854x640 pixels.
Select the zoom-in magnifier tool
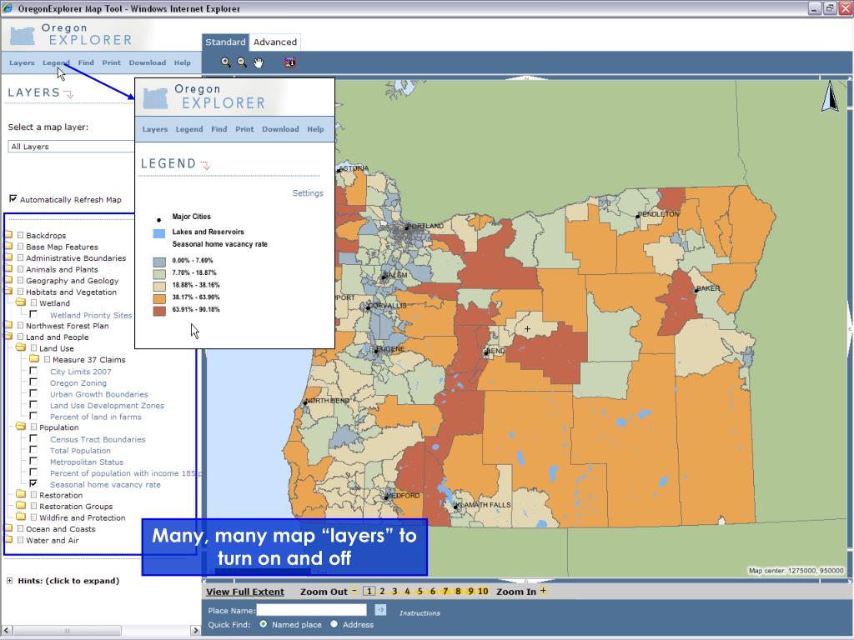click(x=225, y=62)
